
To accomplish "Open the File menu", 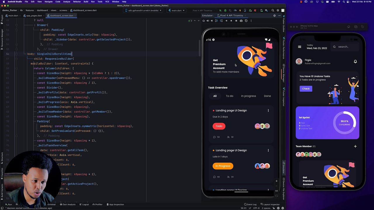I will click(26, 2).
